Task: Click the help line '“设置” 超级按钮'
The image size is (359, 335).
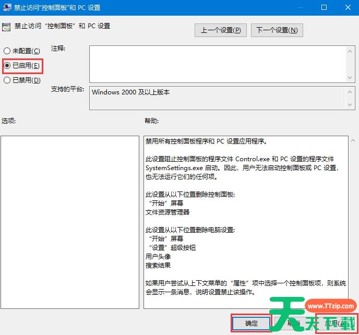Action: click(172, 248)
